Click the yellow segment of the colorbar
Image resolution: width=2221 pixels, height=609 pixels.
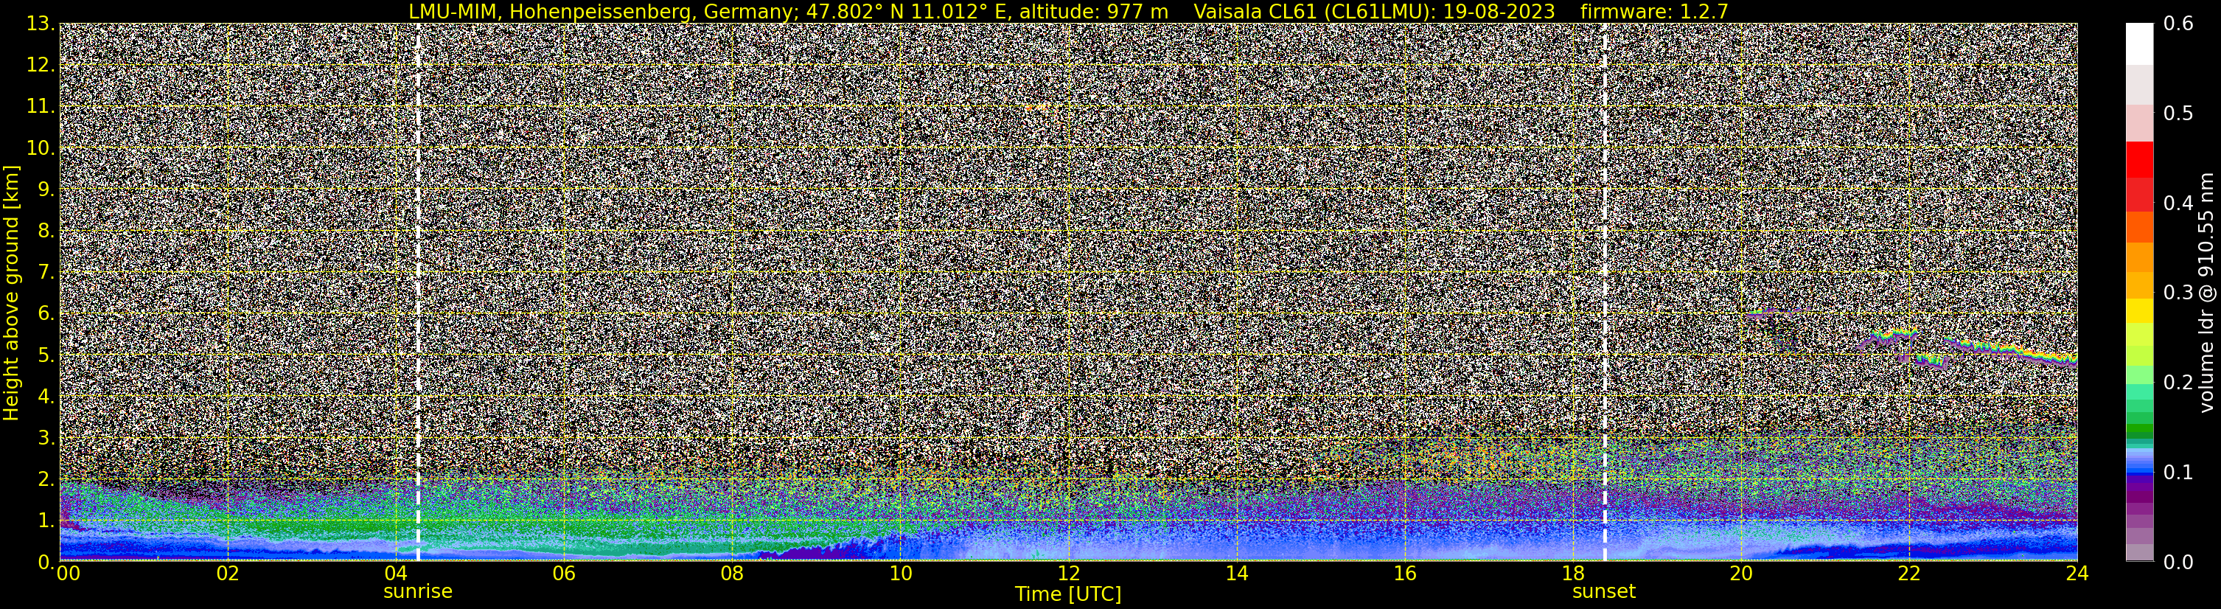(x=2139, y=310)
